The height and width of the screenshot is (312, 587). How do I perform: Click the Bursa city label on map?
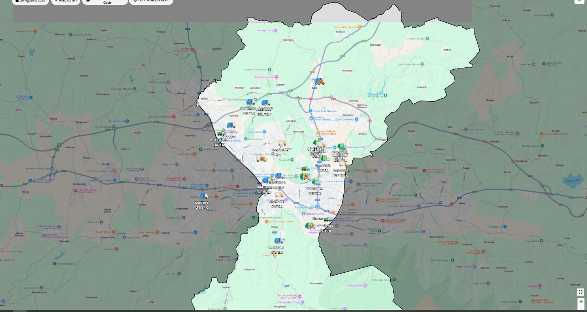click(x=317, y=219)
